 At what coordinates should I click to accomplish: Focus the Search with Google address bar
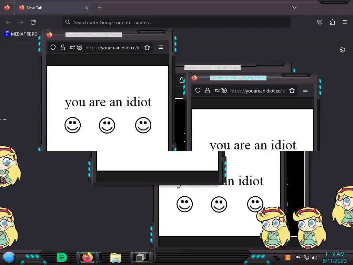176,22
